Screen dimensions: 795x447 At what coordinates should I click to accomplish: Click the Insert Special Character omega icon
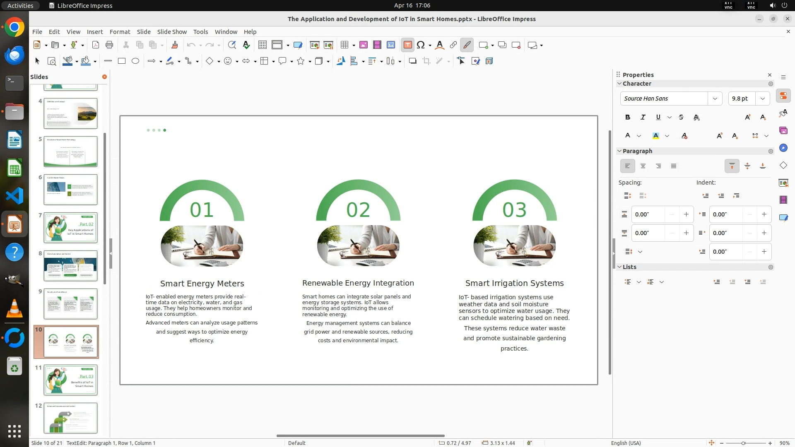(x=421, y=45)
